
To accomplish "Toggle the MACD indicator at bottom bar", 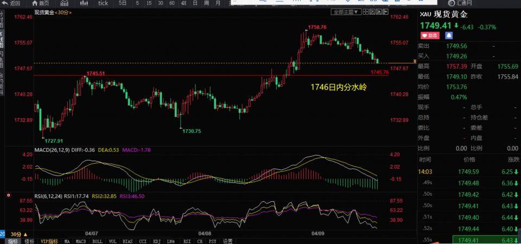I will (x=80, y=241).
